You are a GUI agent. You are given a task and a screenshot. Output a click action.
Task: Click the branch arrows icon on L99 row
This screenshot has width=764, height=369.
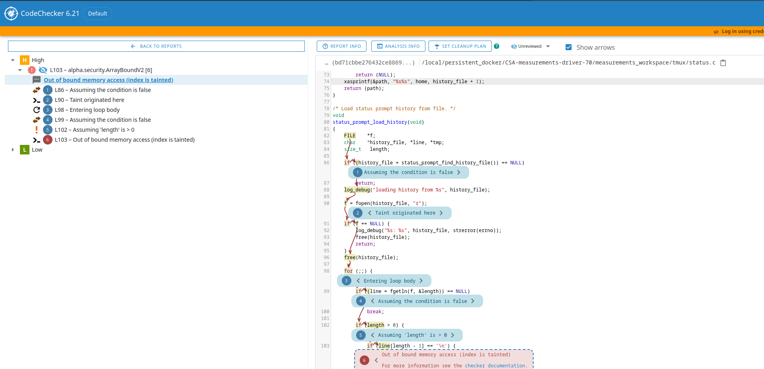37,120
